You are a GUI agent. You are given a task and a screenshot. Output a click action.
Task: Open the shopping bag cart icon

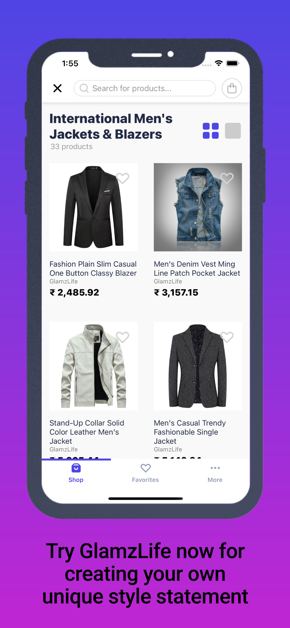[x=232, y=88]
